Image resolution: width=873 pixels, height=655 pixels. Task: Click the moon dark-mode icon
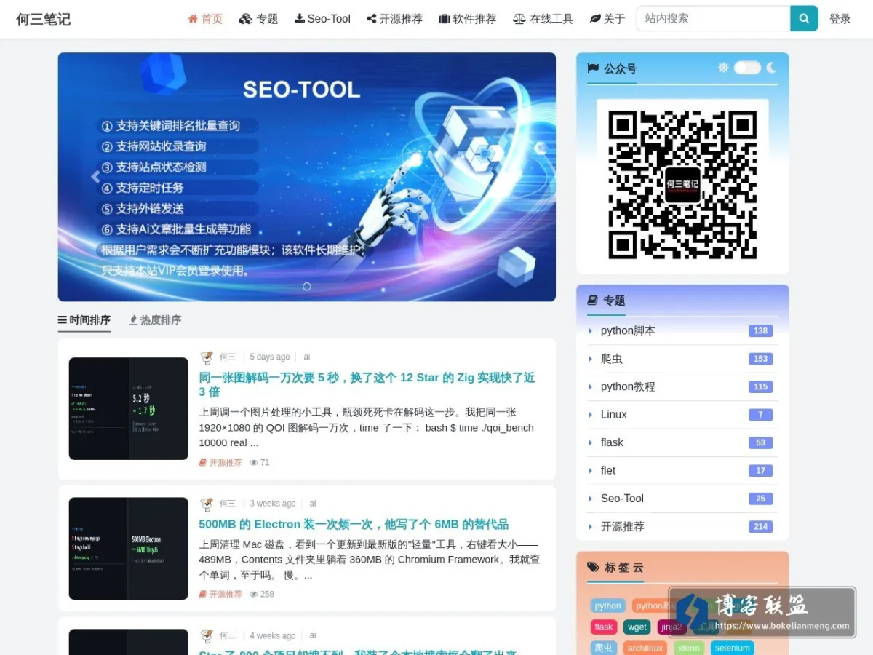(771, 68)
